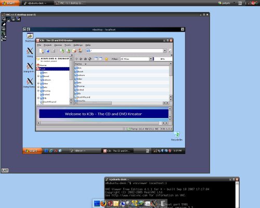Open the Tools menu in K3b
260x208 pixels.
(68, 45)
